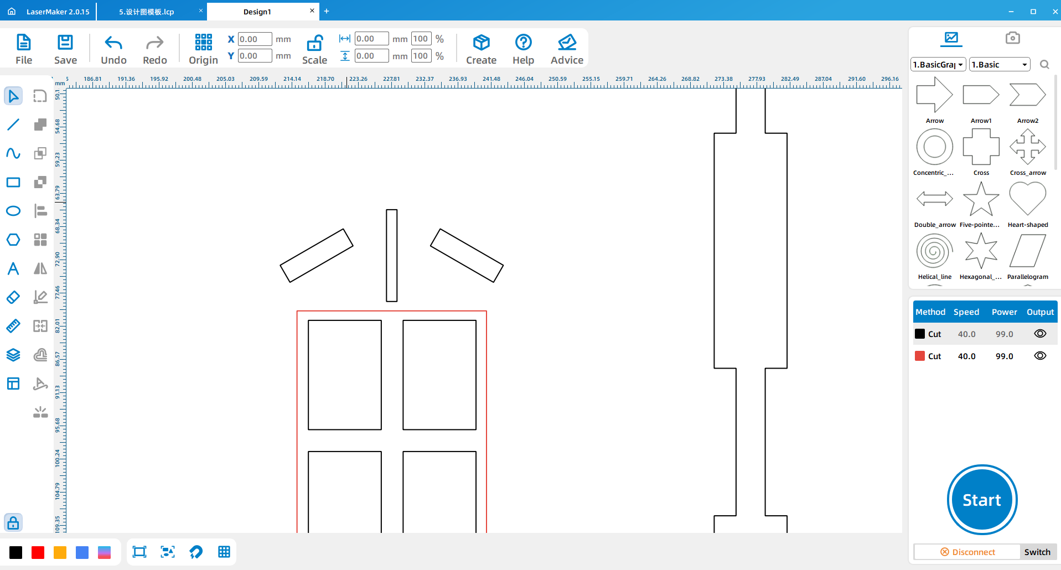Viewport: 1061px width, 570px height.
Task: Open the Advice feedback
Action: 567,49
